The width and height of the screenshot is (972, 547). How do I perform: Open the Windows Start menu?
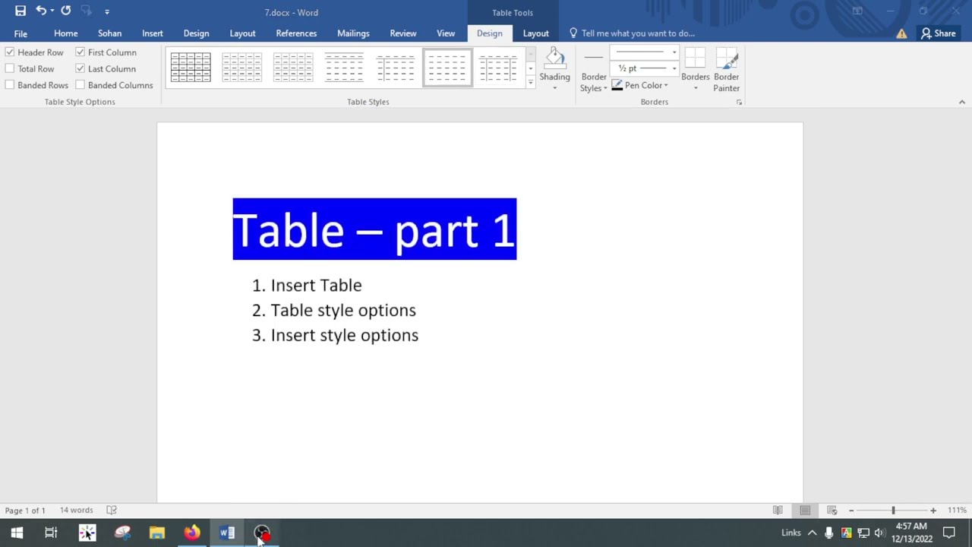click(17, 533)
